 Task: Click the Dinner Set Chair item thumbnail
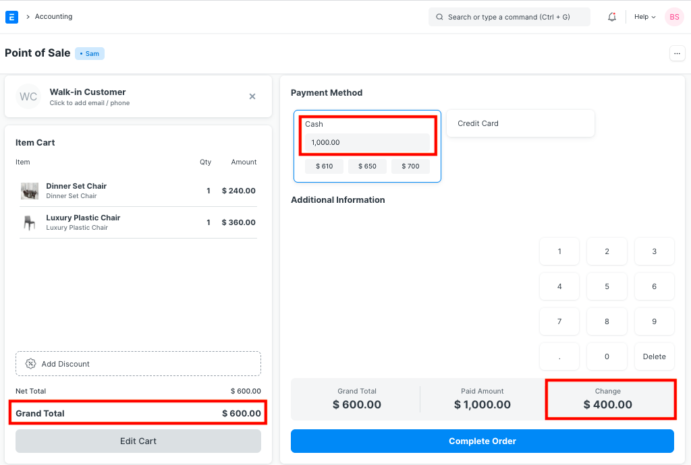(x=29, y=191)
